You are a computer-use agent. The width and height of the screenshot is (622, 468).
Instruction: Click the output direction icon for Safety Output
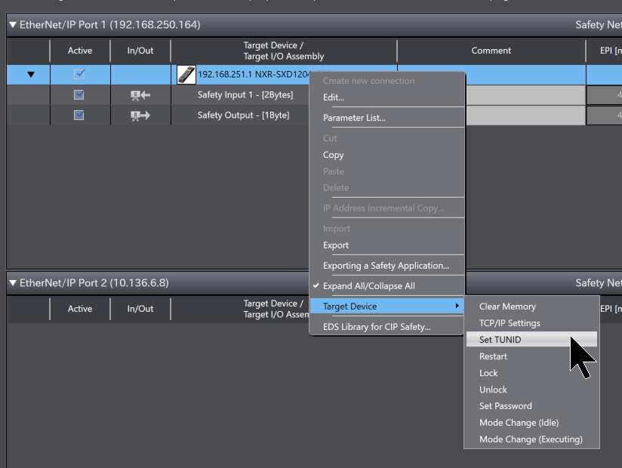pyautogui.click(x=140, y=115)
